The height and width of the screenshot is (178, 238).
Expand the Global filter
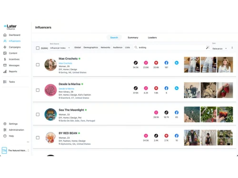click(78, 47)
